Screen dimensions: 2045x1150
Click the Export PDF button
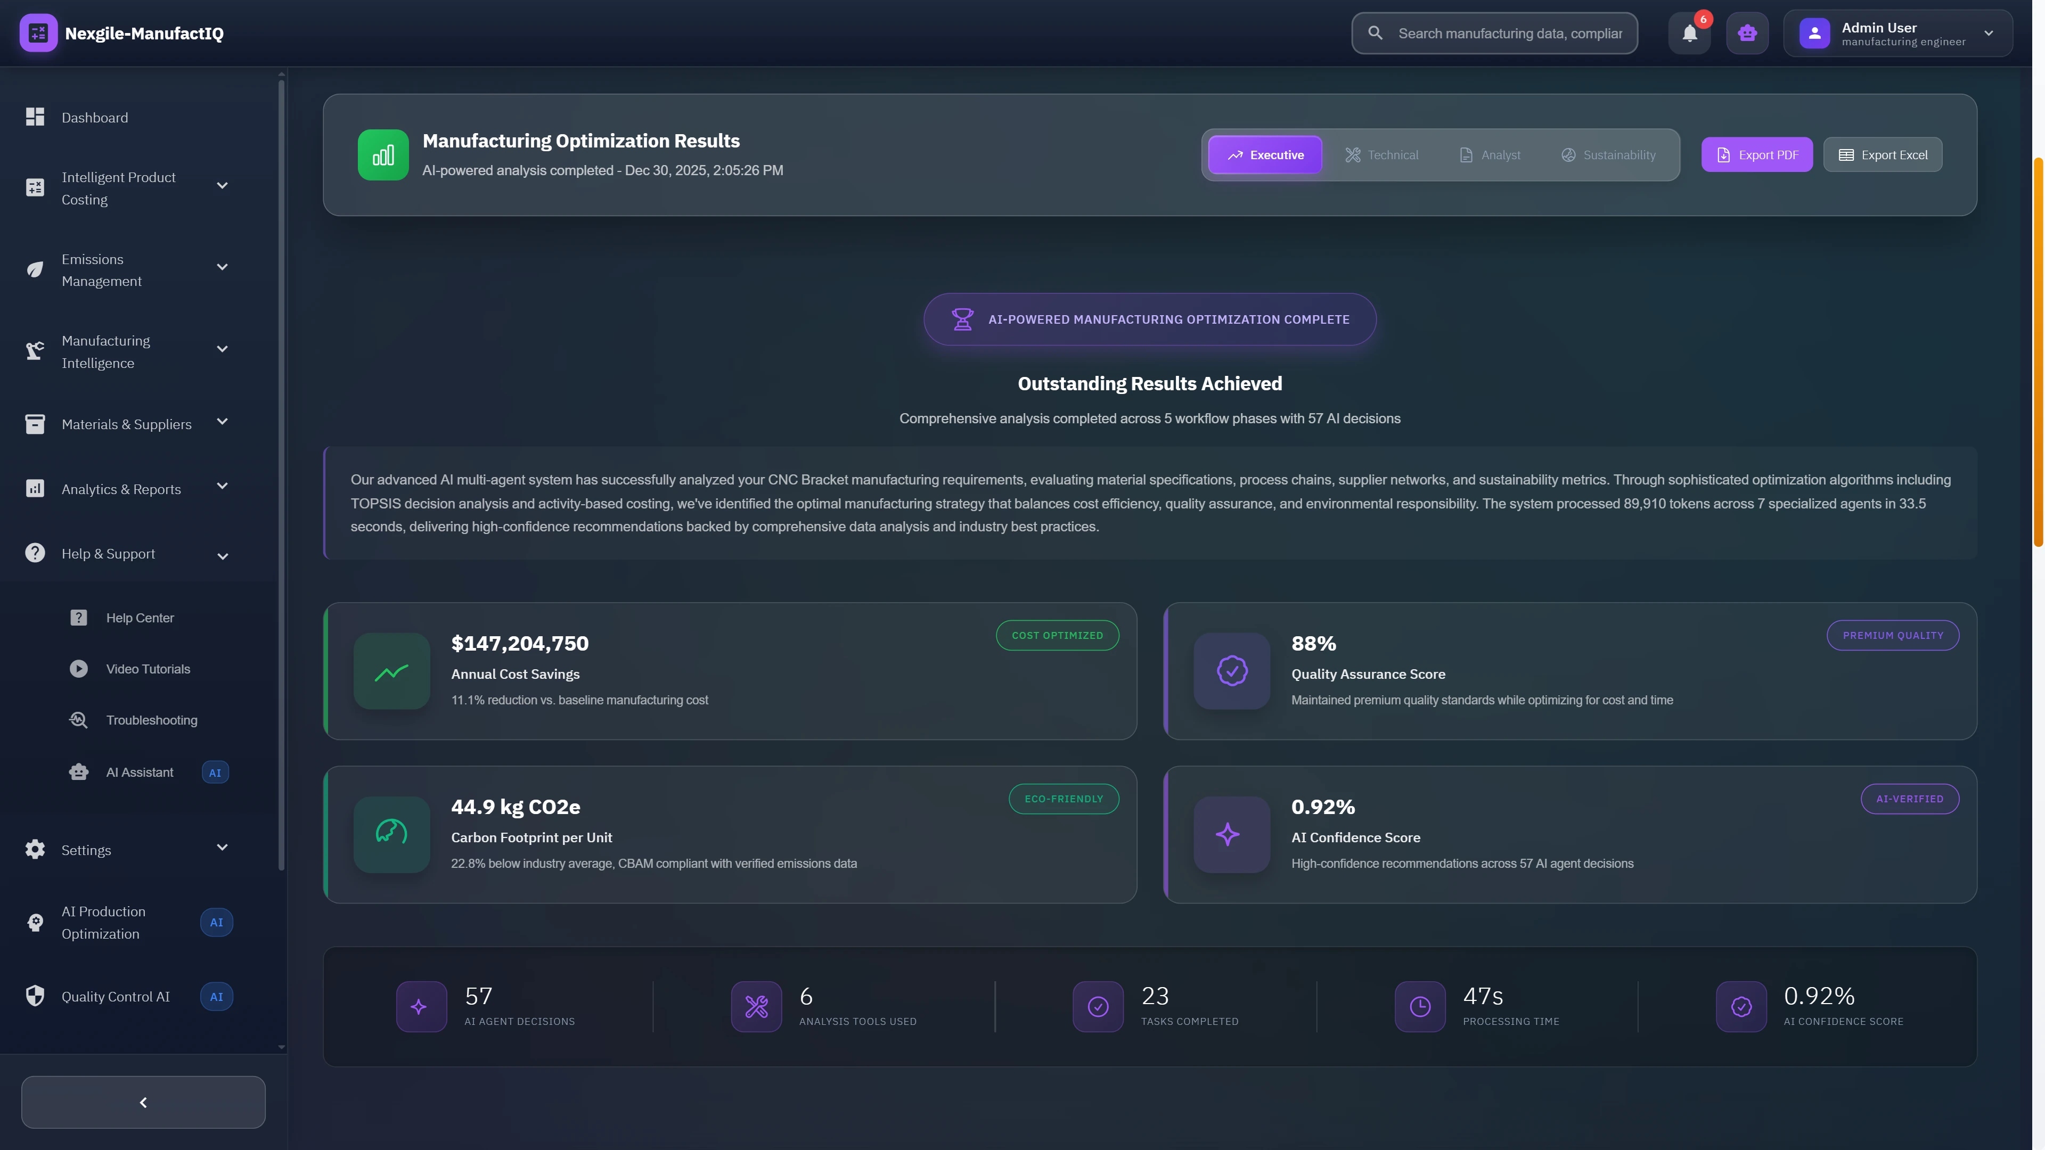1756,154
